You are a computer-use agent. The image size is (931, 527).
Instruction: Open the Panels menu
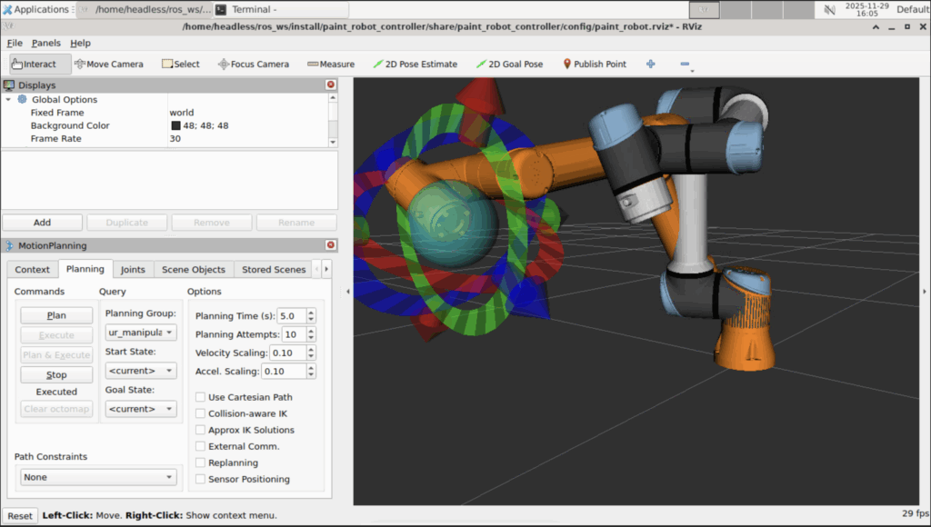click(46, 43)
